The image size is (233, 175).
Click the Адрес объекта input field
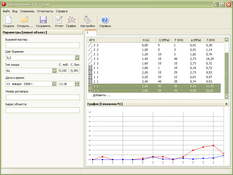point(43,110)
